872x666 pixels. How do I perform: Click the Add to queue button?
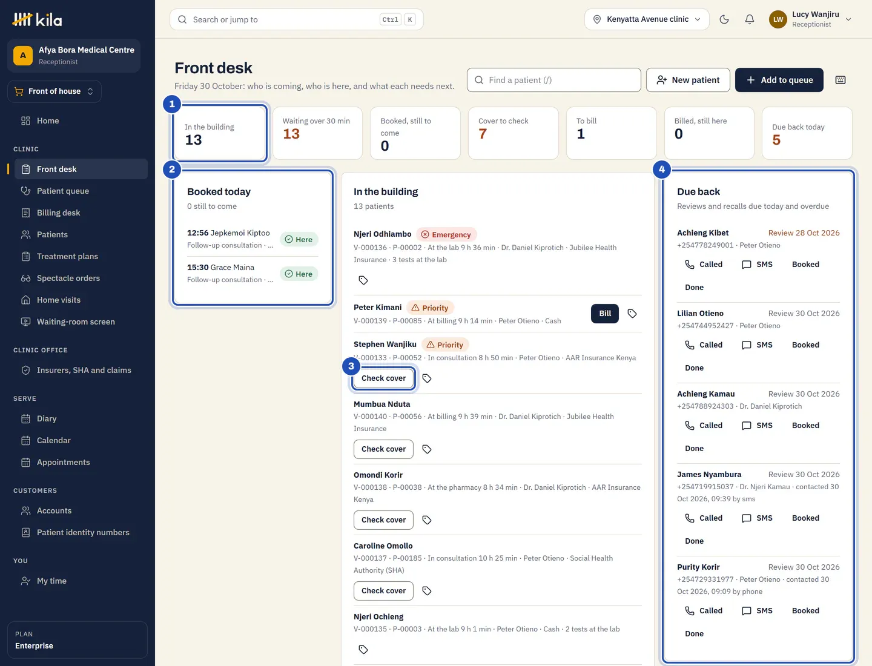[779, 80]
